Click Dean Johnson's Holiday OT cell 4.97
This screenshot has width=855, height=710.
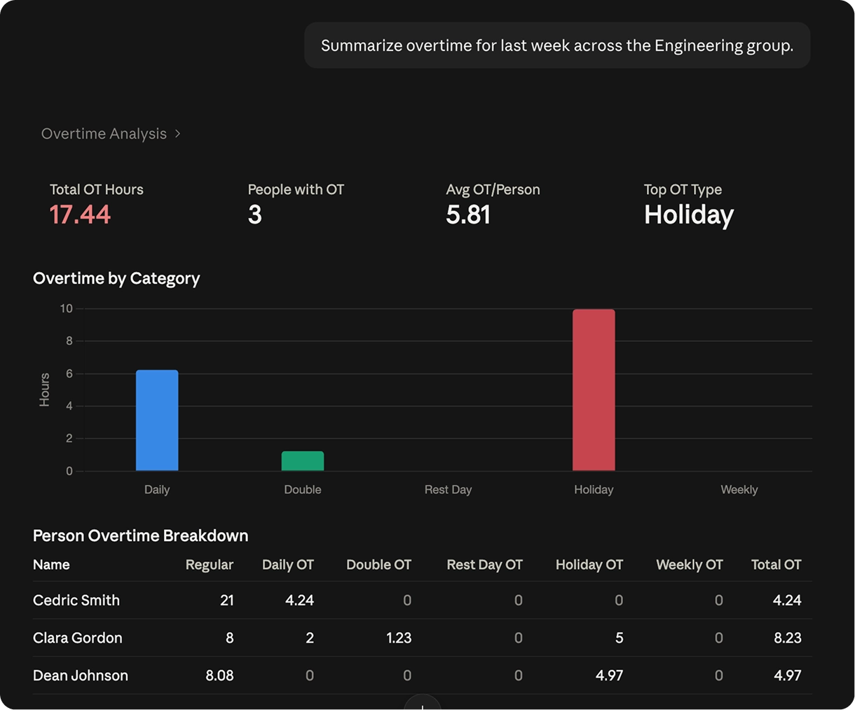610,676
